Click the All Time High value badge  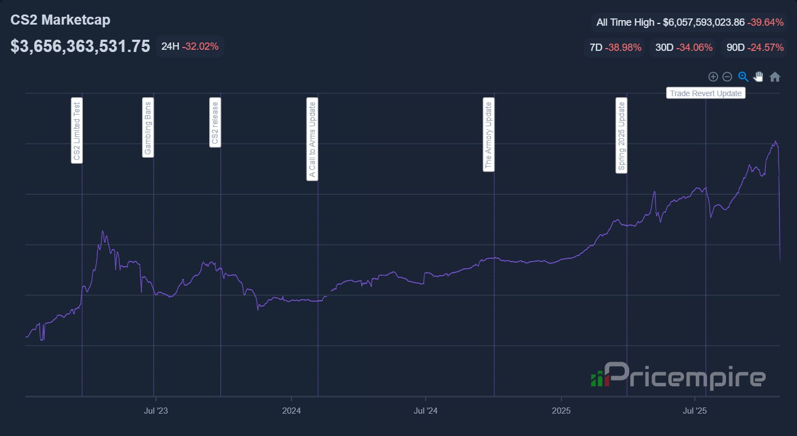[x=690, y=22]
